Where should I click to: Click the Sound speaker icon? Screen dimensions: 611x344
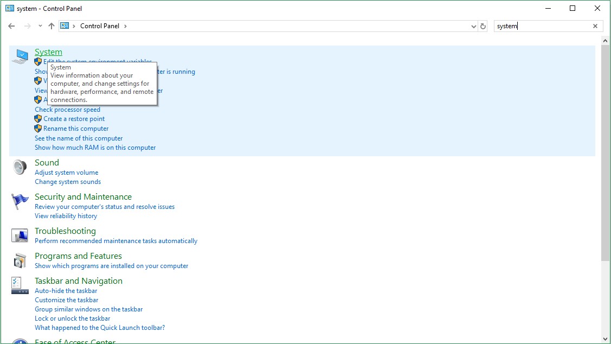click(x=20, y=168)
